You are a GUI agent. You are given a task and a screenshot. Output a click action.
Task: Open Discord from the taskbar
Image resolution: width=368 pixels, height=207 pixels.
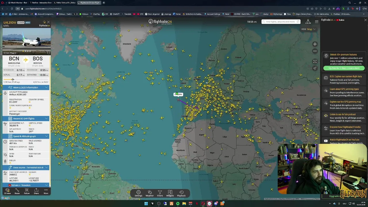216,204
